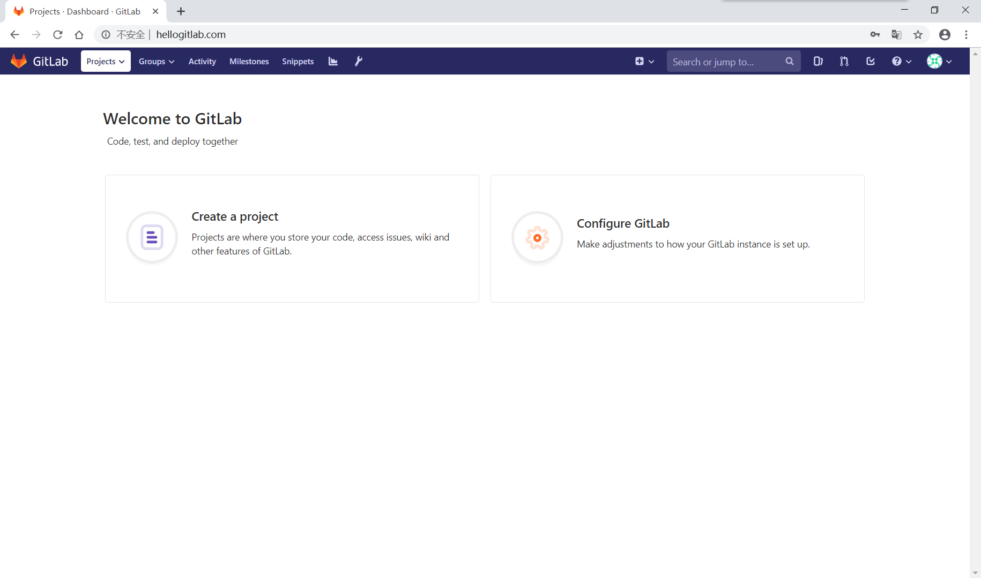Go to the Activity page
Screen dimensions: 981x578
pos(202,62)
